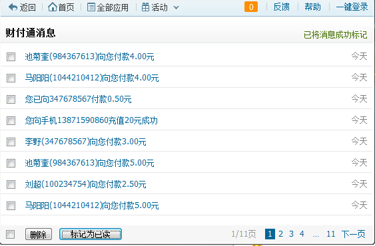The height and width of the screenshot is (246, 375).
Task: Check the box for 马阳阳 付款5.00元 message
Action: pyautogui.click(x=11, y=205)
